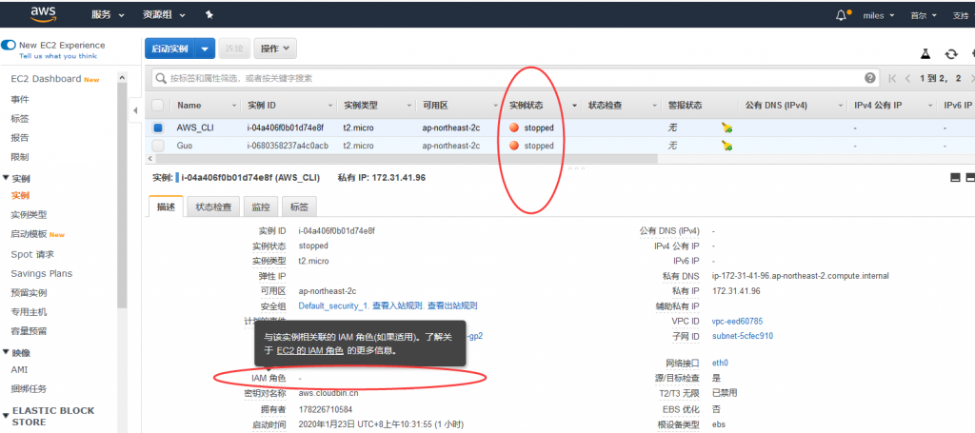Click the 连接 connect button
This screenshot has width=975, height=433.
coord(234,49)
